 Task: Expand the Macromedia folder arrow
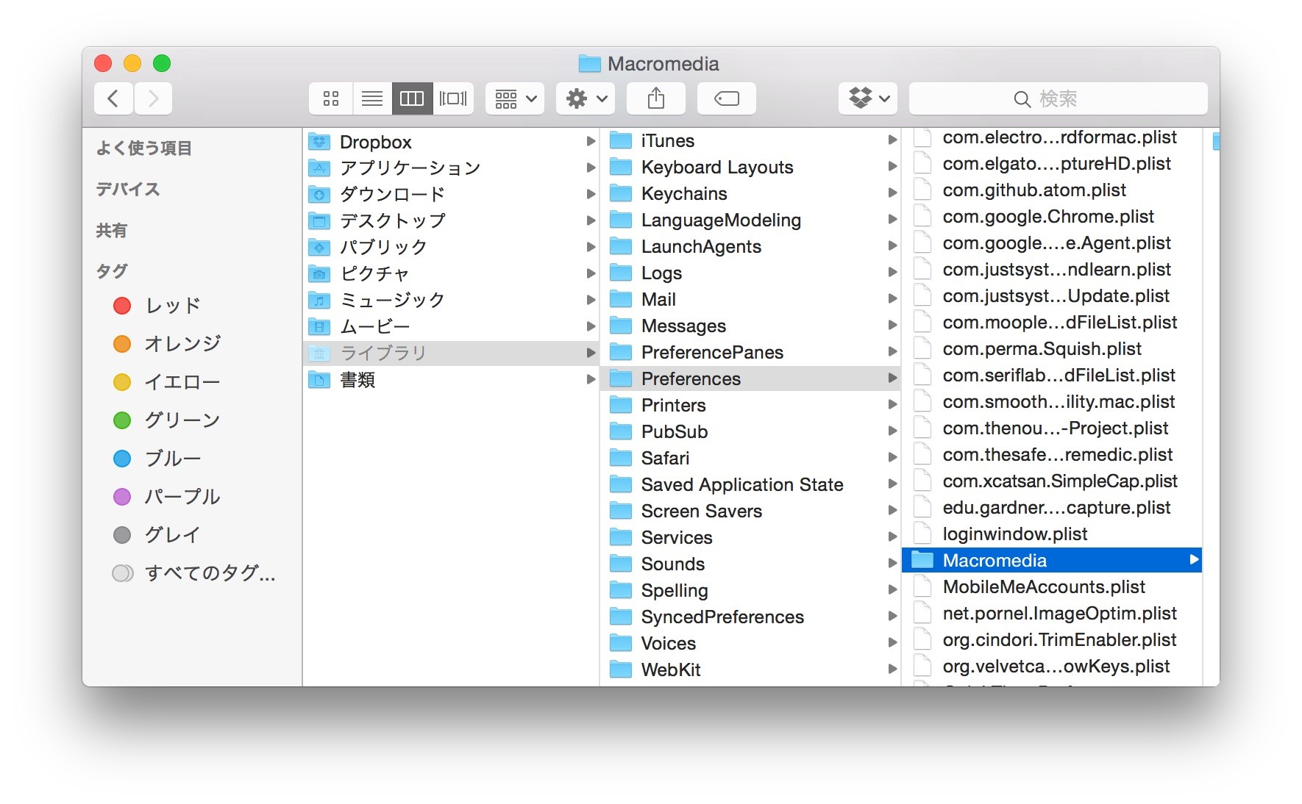point(1194,560)
